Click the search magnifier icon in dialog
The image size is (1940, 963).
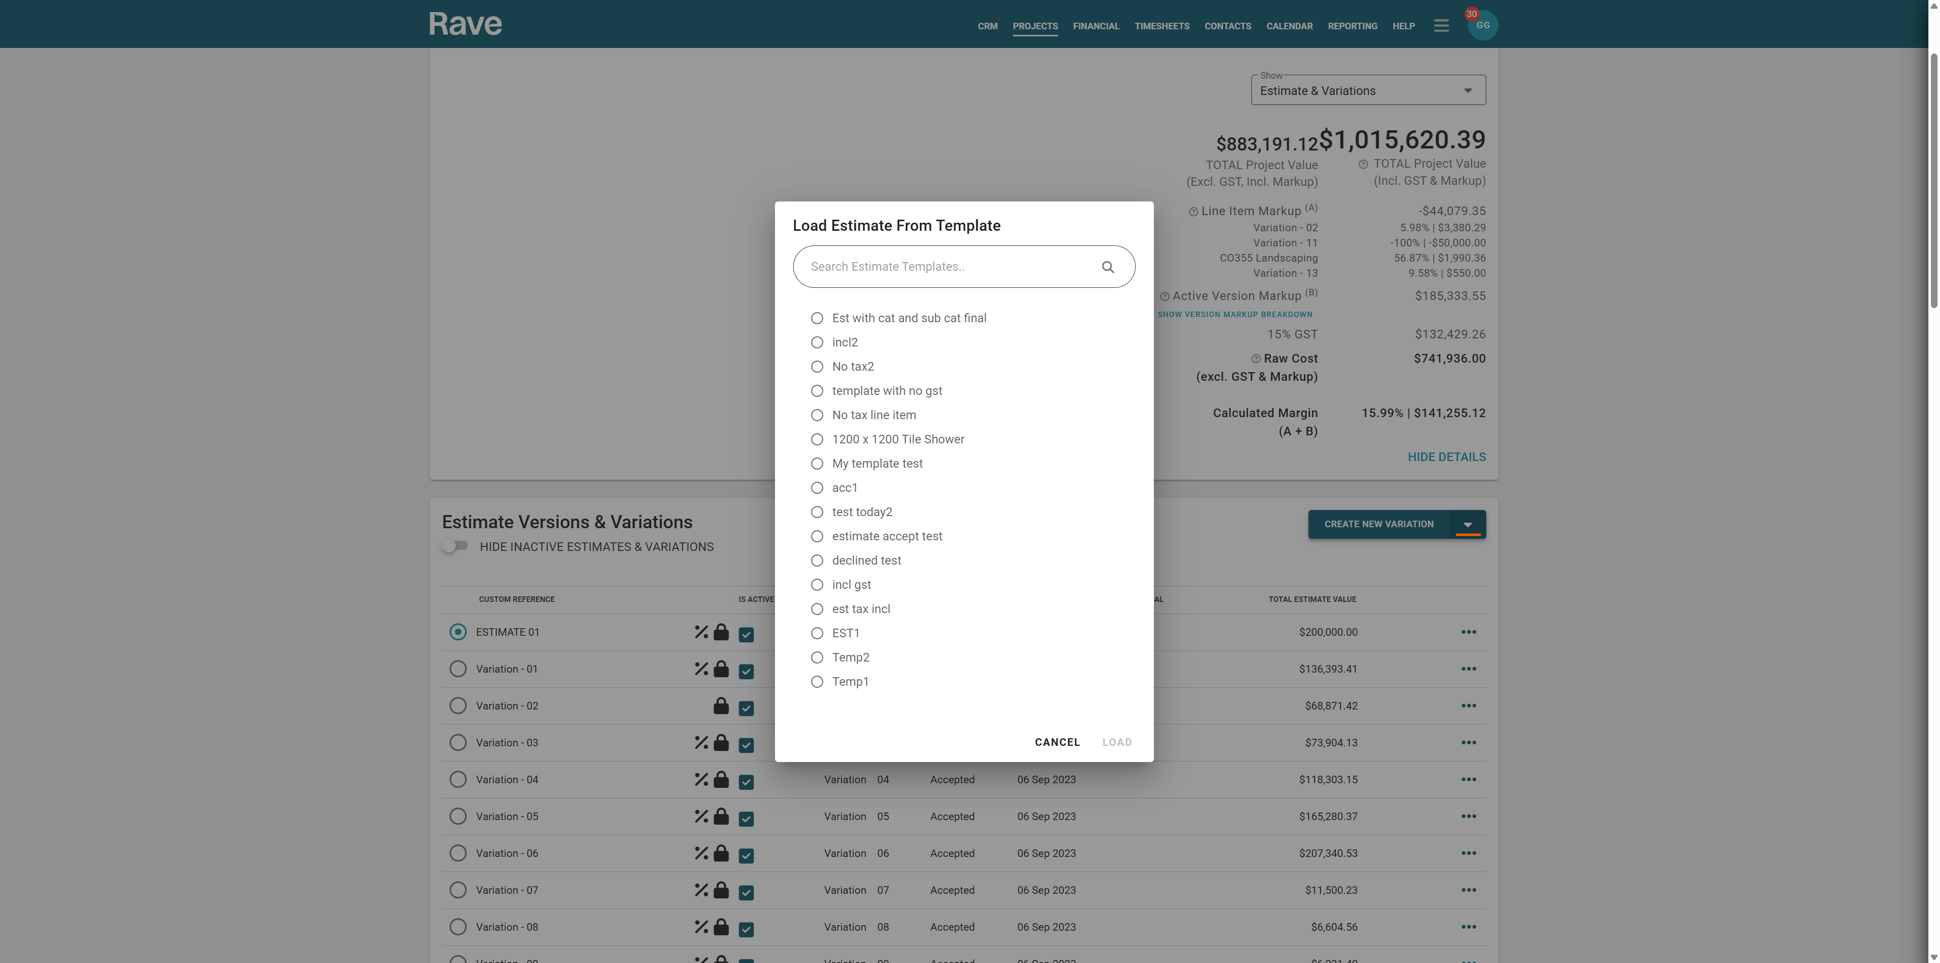point(1107,267)
